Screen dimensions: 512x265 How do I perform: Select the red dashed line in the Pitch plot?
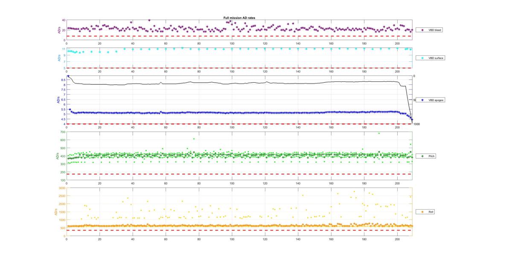239,174
